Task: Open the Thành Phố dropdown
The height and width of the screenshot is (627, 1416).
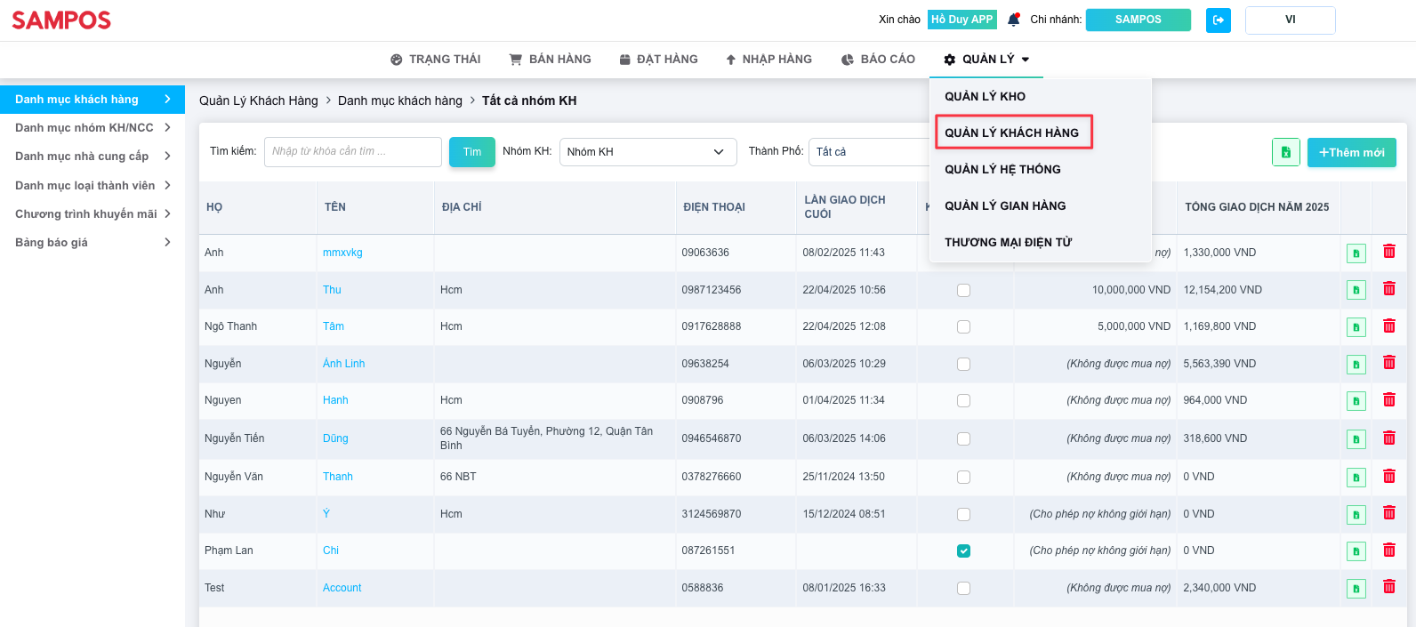Action: [x=868, y=152]
